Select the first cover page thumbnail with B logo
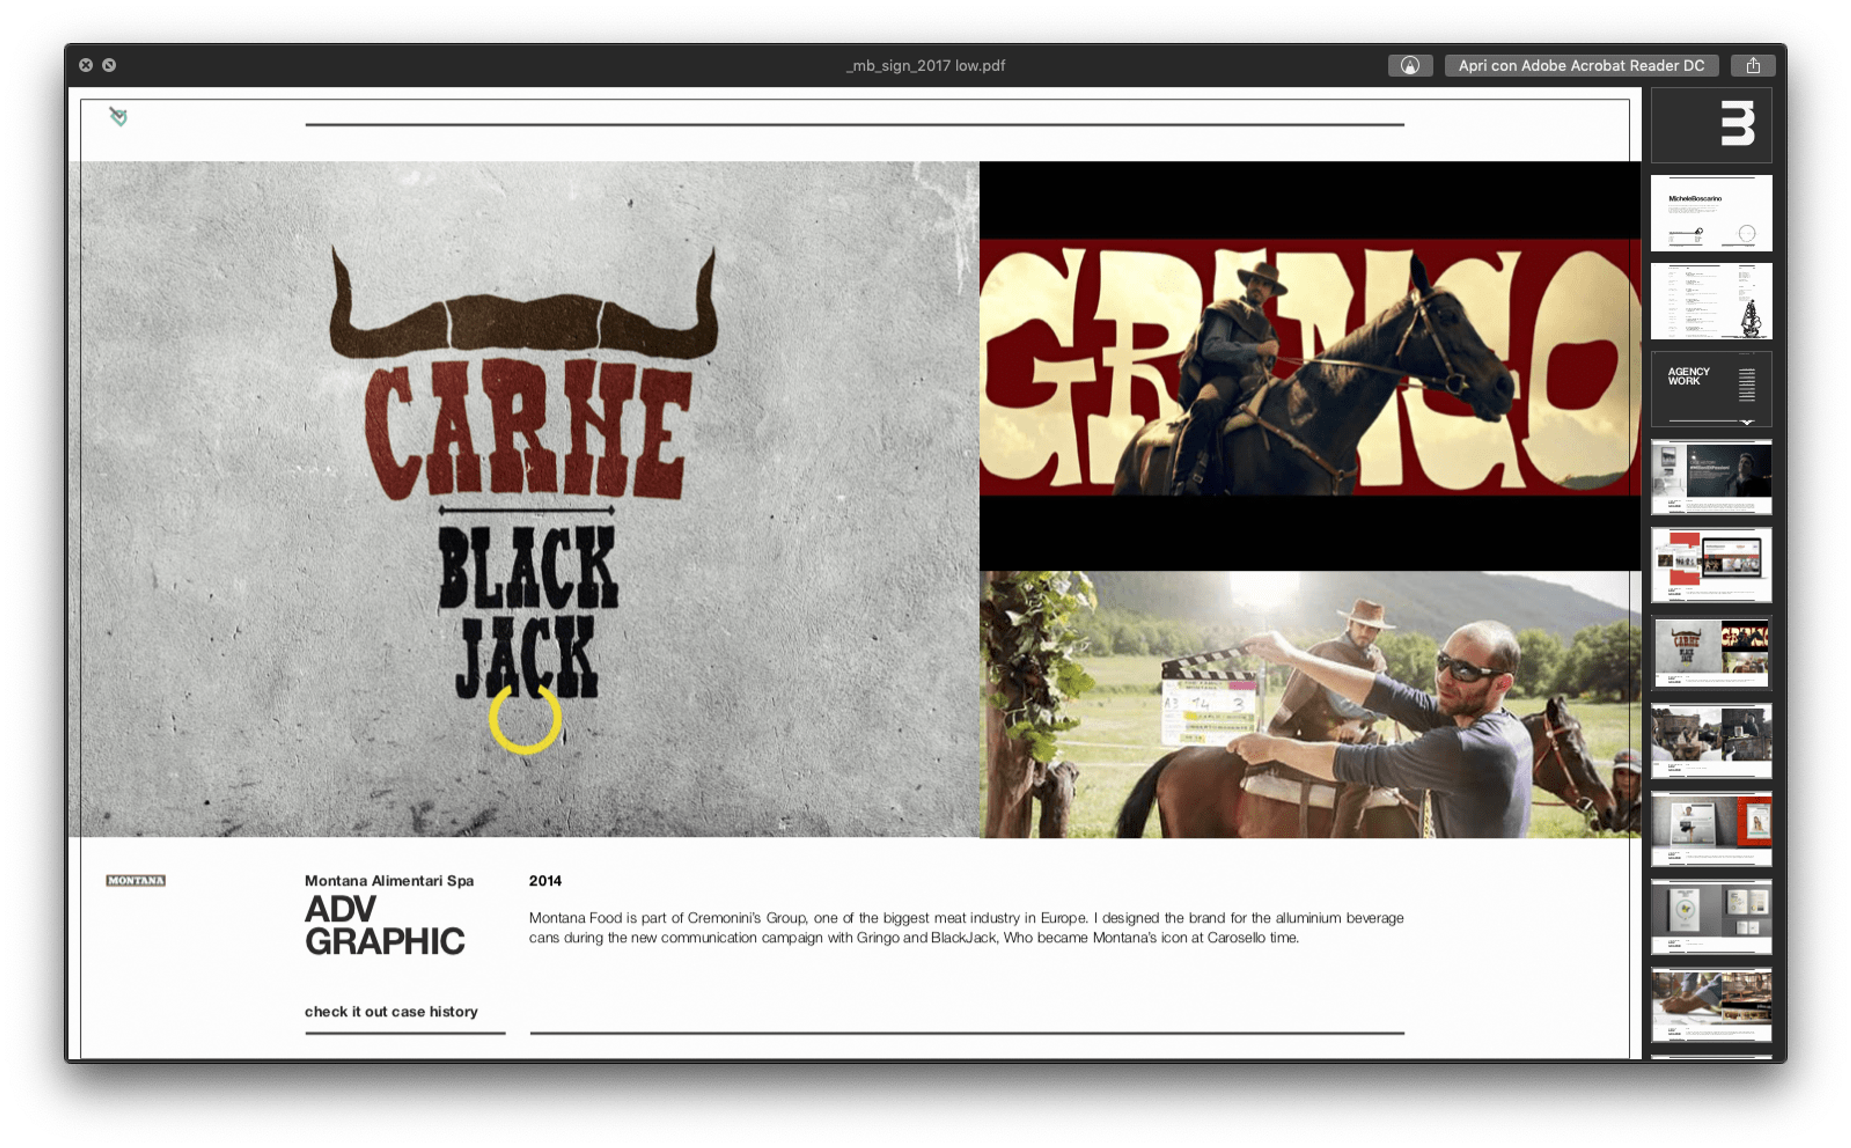This screenshot has width=1851, height=1148. point(1711,125)
